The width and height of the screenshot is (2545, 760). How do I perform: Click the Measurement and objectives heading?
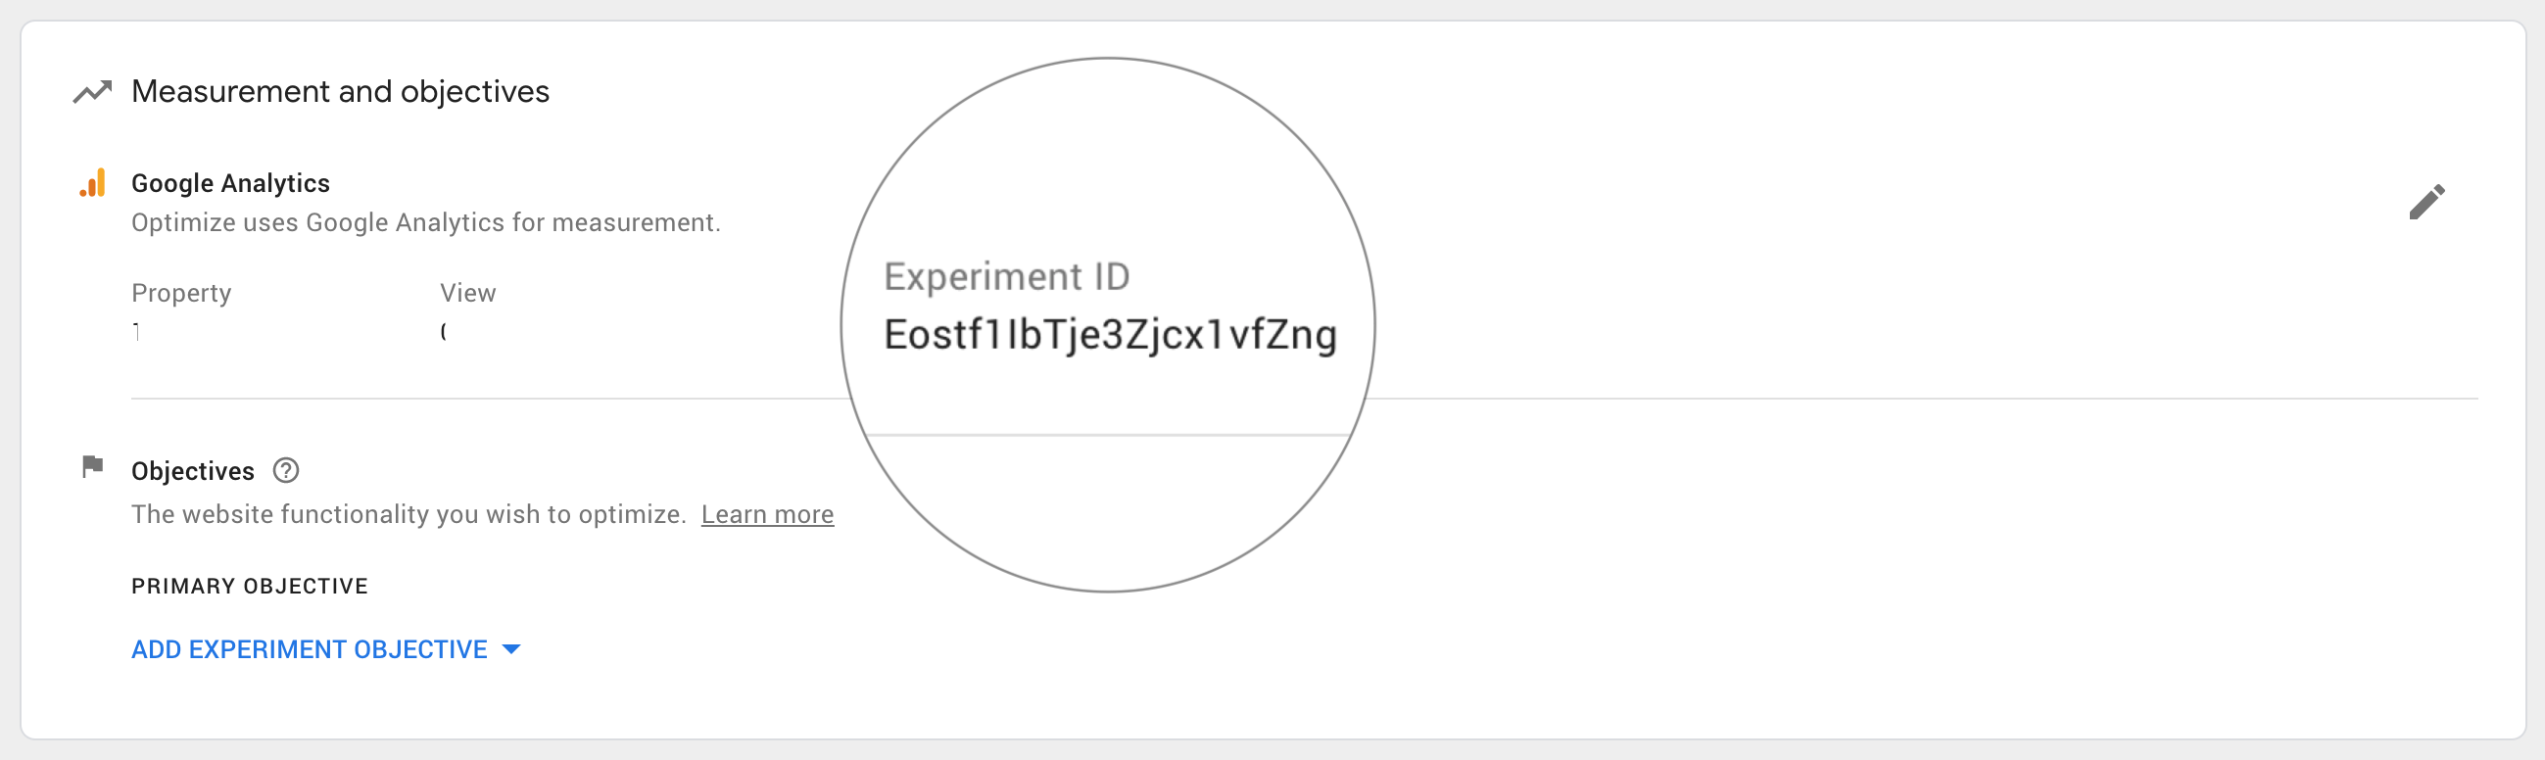click(x=341, y=91)
